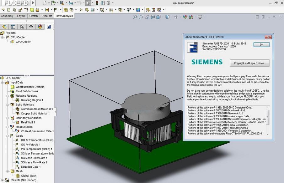
Task: Click the Section View icon
Action: click(153, 17)
